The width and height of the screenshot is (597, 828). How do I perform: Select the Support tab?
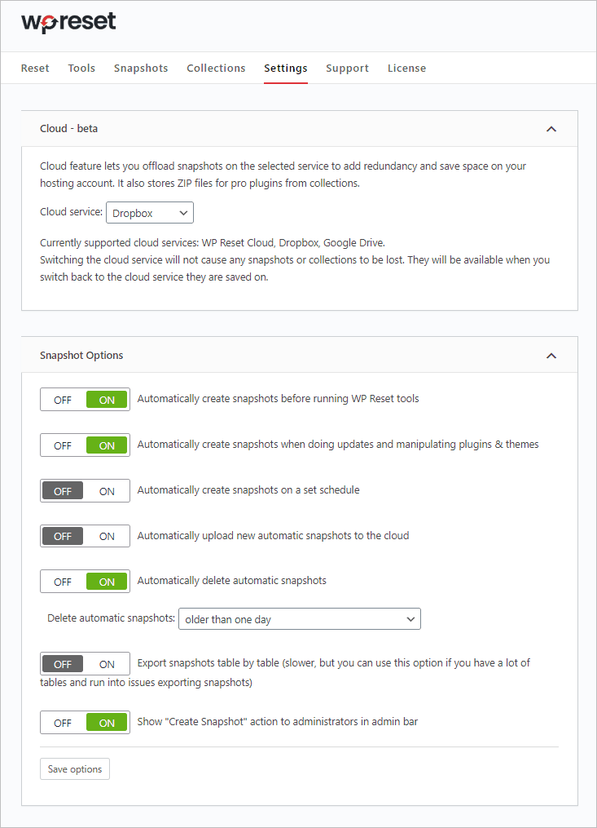347,68
